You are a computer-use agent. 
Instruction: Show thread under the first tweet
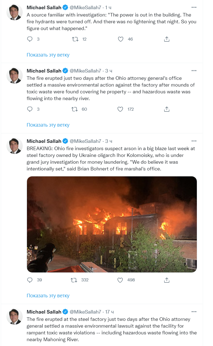(x=48, y=55)
